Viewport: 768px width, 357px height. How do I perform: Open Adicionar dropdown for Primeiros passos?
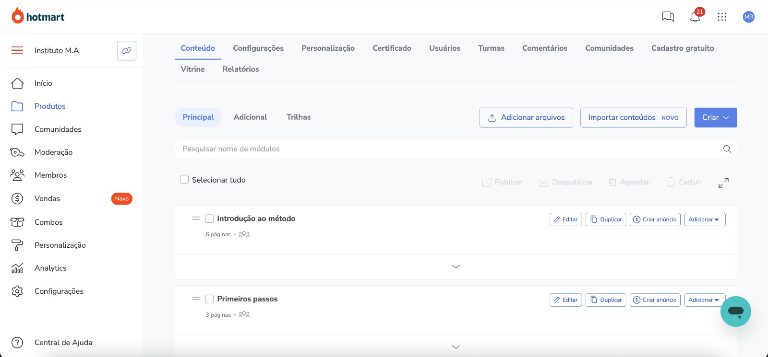pos(705,300)
